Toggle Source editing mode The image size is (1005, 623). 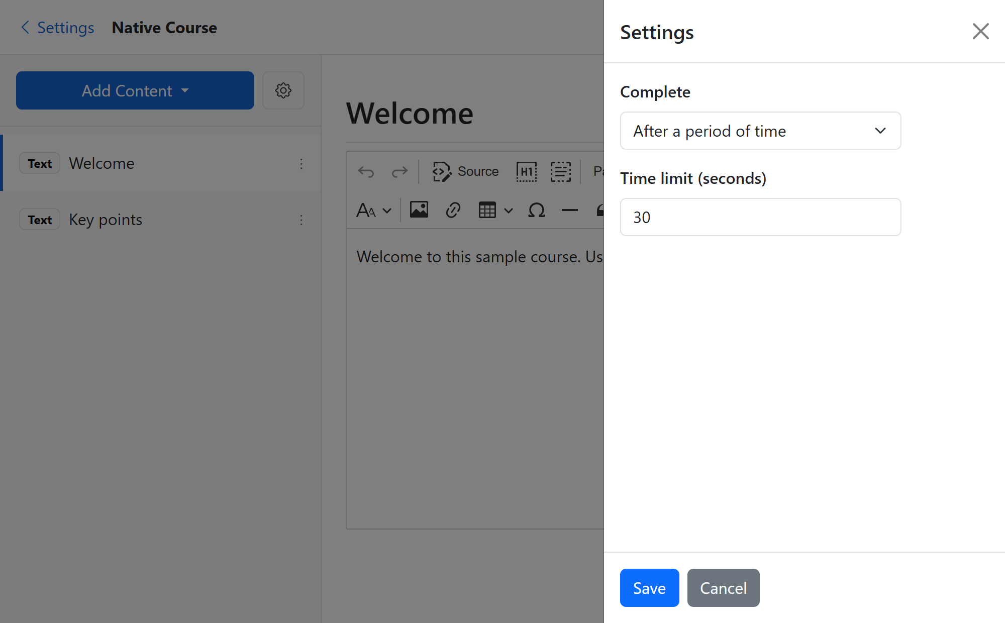pos(465,172)
